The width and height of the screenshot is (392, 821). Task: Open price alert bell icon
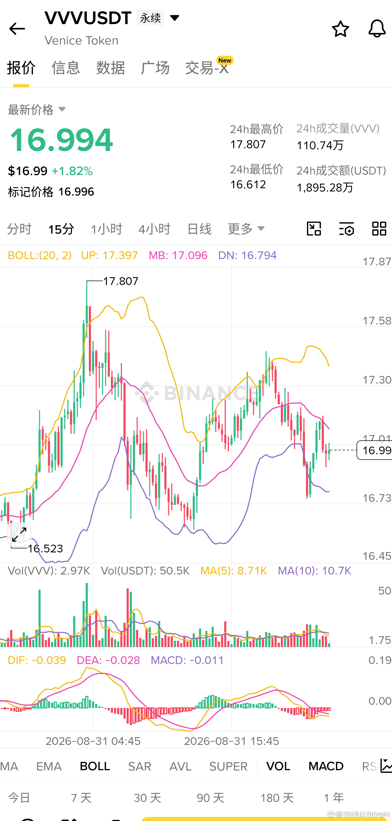[x=377, y=29]
